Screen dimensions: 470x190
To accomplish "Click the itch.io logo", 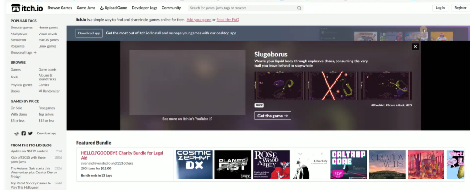I will tap(27, 8).
